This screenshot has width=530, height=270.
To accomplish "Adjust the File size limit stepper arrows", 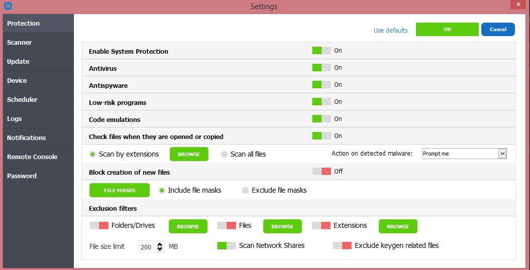I will [x=160, y=246].
